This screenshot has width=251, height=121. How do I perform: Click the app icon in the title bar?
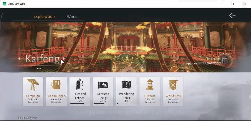point(5,4)
